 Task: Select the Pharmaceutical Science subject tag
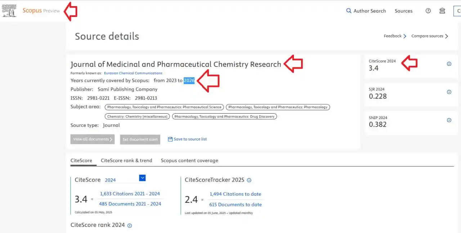(x=164, y=107)
